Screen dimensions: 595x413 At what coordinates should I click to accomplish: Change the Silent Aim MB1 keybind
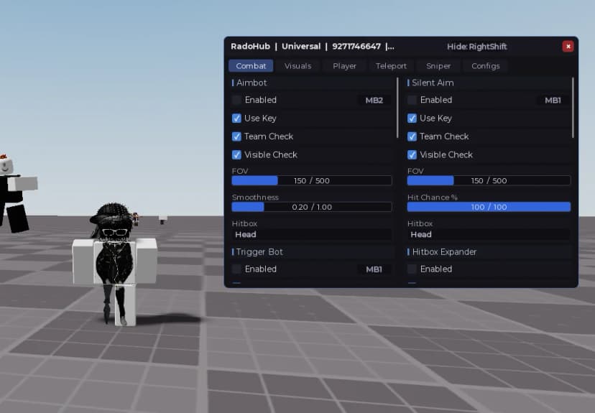[553, 100]
